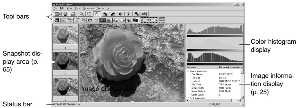Click the info panel scroll-left arrow
The width and height of the screenshot is (296, 108).
[188, 100]
